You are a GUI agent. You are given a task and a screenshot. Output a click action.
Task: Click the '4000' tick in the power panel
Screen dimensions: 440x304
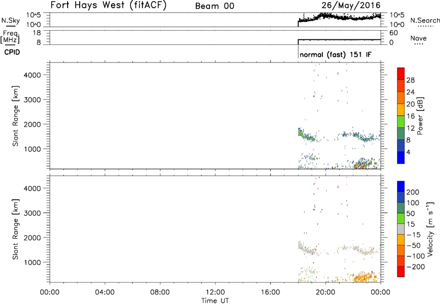tap(32, 75)
